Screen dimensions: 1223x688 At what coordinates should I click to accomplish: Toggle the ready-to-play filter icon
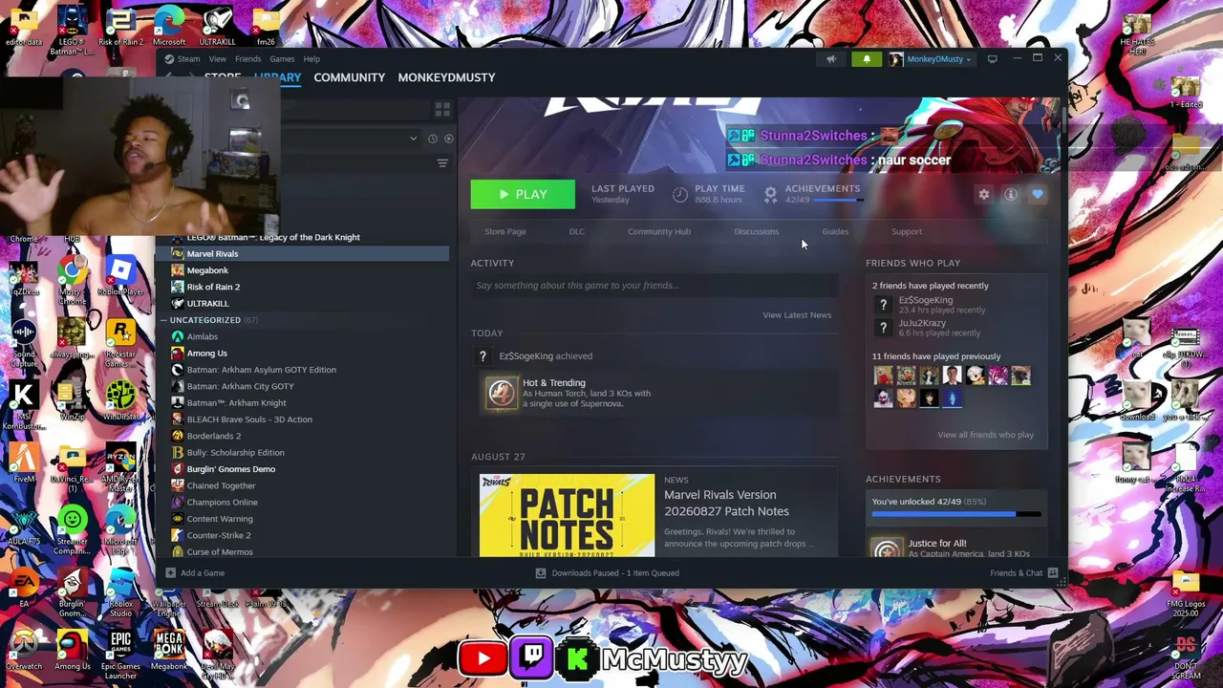pos(449,139)
